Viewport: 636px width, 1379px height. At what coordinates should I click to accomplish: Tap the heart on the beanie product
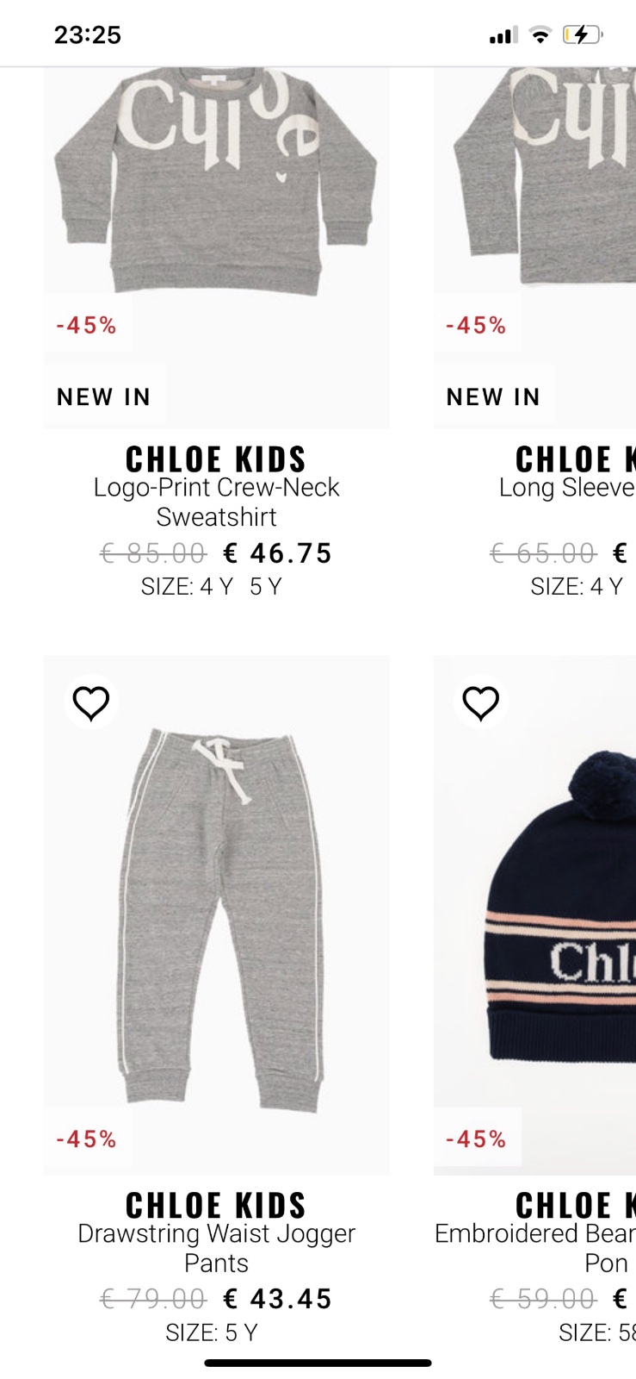click(480, 703)
